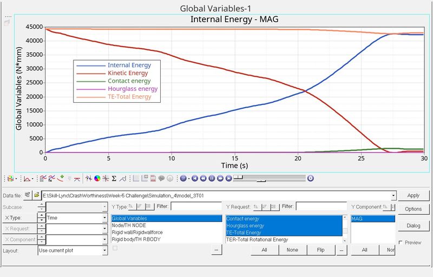Screen dimensions: 433x277
Task: Click the Y Request Filter input field
Action: click(321, 206)
